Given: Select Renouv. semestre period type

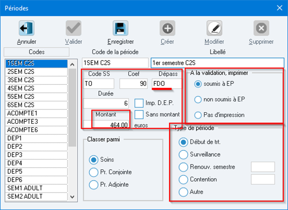Looking at the screenshot, I should pyautogui.click(x=183, y=167).
